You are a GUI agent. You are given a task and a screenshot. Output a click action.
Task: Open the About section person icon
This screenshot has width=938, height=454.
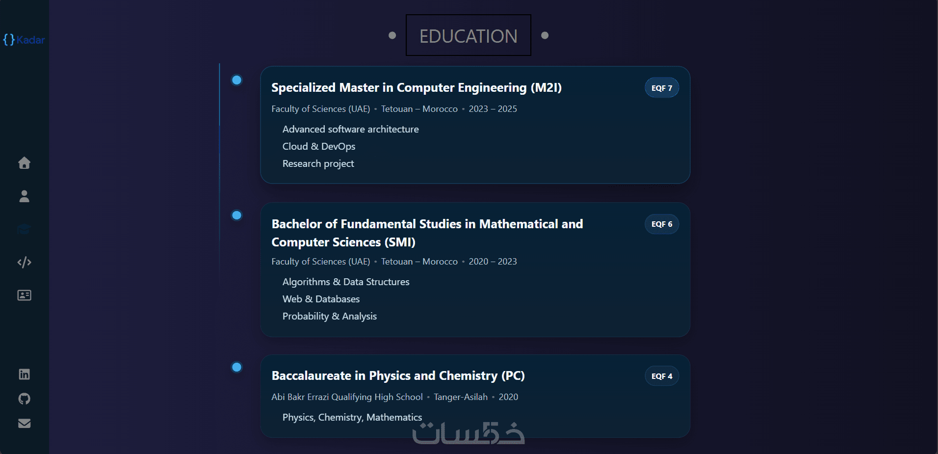coord(24,196)
